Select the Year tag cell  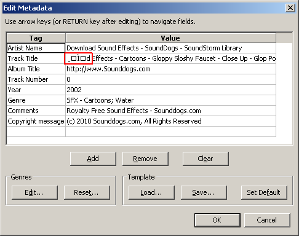(x=36, y=90)
